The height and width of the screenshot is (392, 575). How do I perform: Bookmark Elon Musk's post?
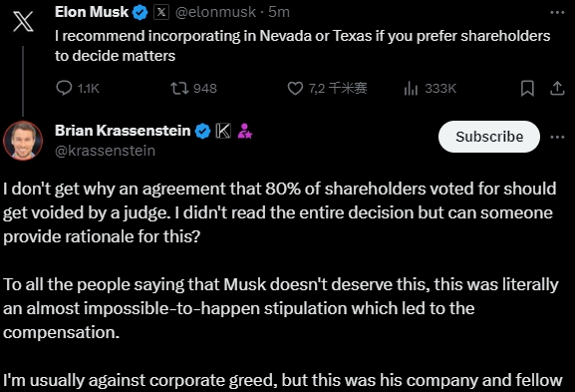(527, 88)
